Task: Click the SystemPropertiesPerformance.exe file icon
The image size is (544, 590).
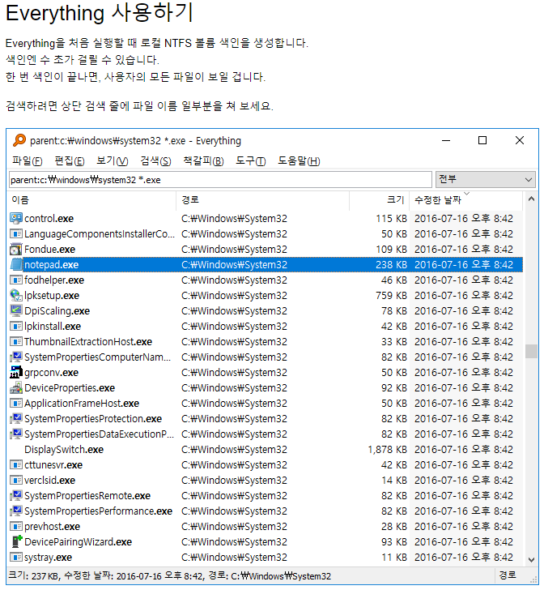Action: [16, 511]
